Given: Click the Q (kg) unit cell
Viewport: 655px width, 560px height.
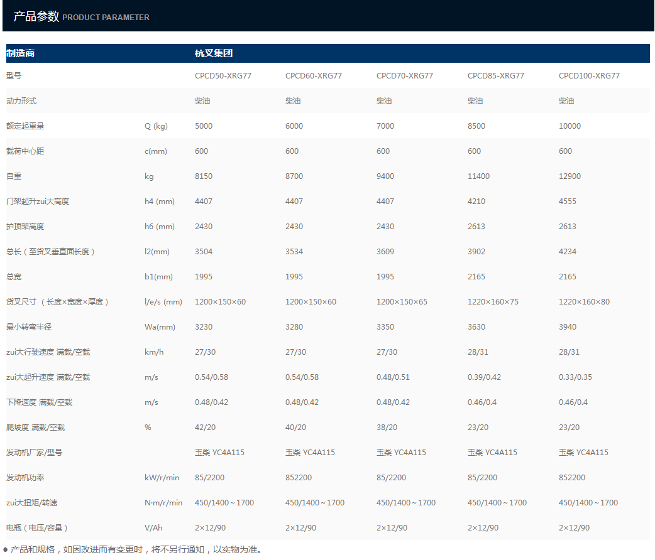Looking at the screenshot, I should (157, 126).
